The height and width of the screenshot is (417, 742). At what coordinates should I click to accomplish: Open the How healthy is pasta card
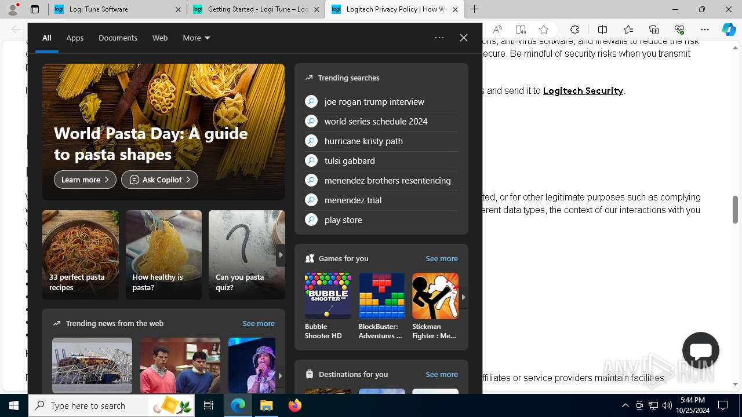(x=163, y=255)
